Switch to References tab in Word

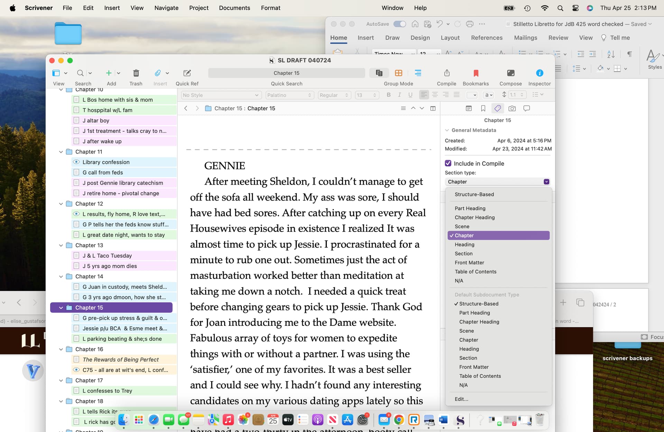pos(487,38)
